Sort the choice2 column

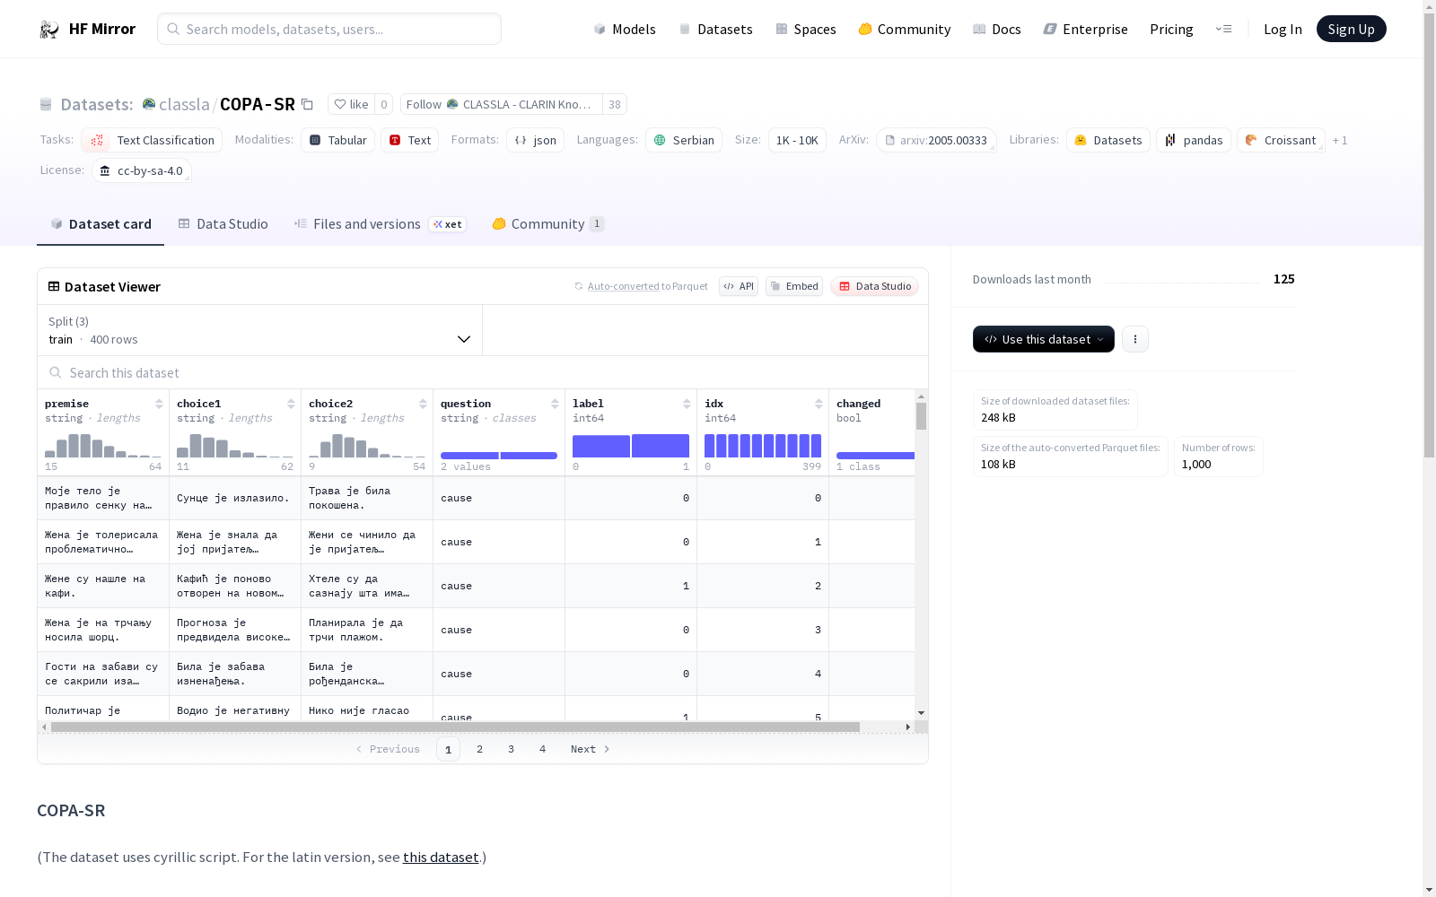click(x=423, y=404)
